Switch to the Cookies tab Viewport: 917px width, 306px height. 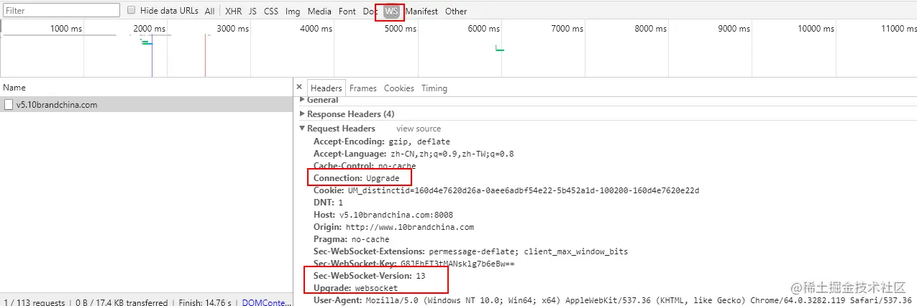click(x=399, y=88)
